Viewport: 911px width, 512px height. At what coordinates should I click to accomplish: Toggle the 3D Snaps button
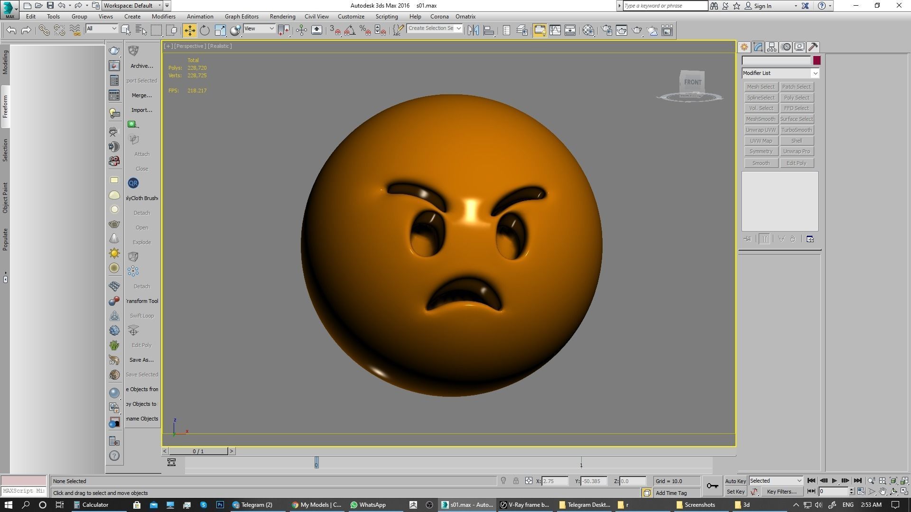tap(335, 30)
